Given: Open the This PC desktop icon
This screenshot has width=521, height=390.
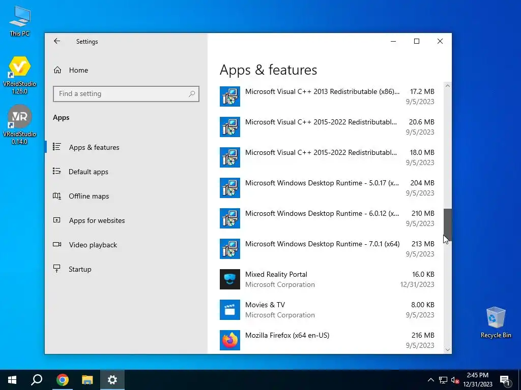Looking at the screenshot, I should click(x=20, y=21).
